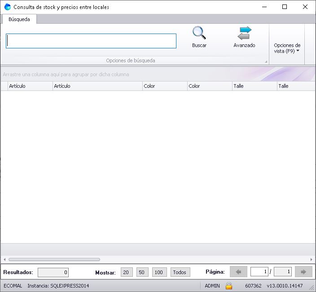This screenshot has width=316, height=292.
Task: Show 100 results per page
Action: click(159, 272)
